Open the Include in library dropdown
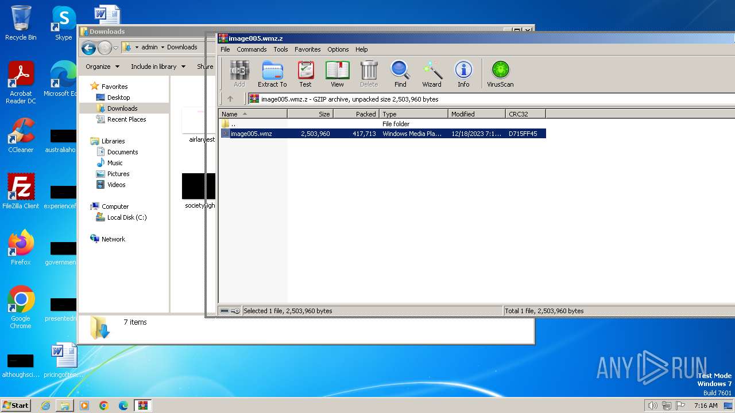This screenshot has height=413, width=735. click(x=158, y=67)
